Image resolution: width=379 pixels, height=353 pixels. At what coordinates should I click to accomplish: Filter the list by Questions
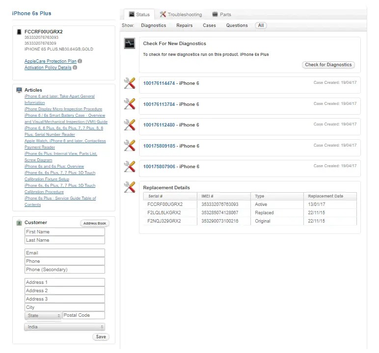pyautogui.click(x=237, y=25)
